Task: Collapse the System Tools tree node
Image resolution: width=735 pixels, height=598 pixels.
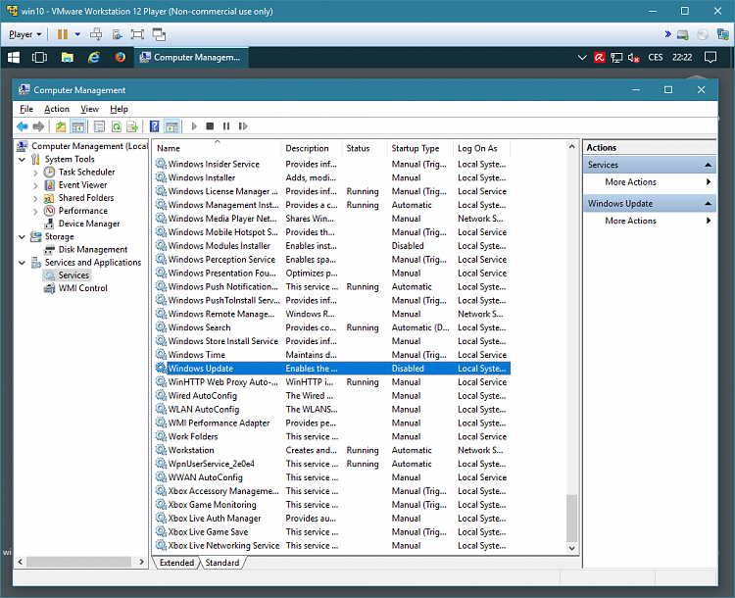Action: pos(22,160)
